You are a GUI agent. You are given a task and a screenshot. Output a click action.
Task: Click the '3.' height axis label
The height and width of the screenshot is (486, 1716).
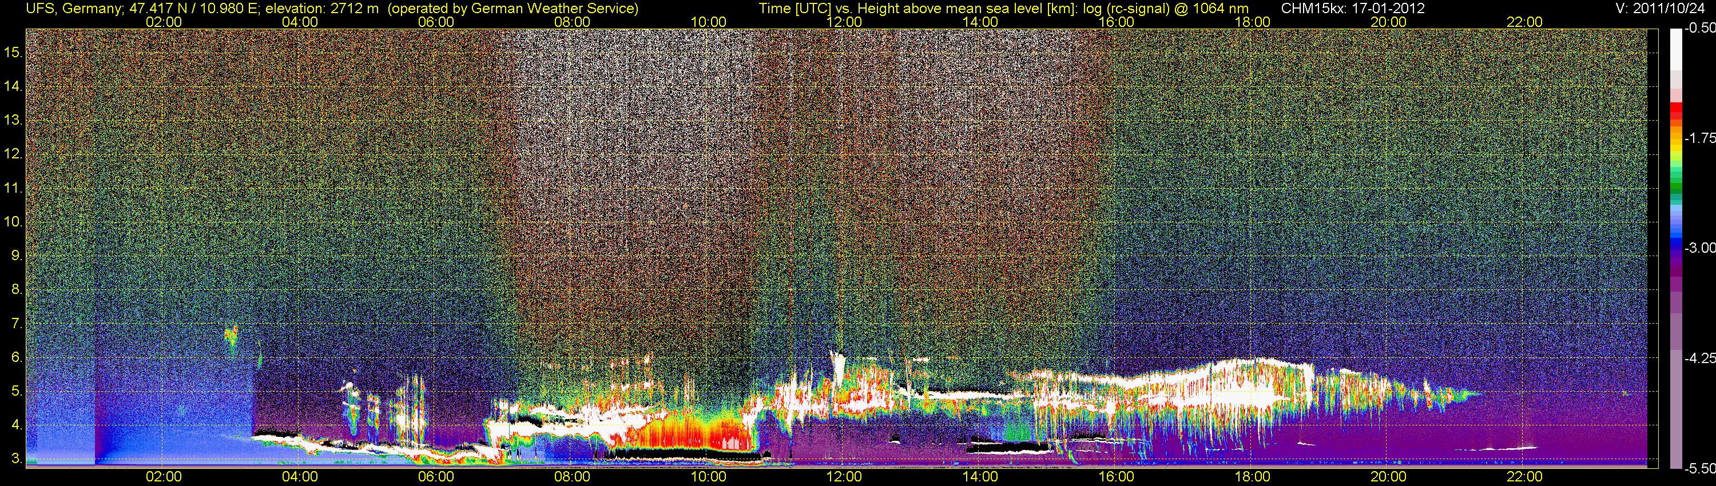[x=17, y=459]
